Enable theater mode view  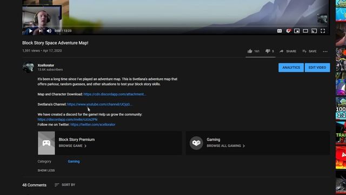pos(305,31)
